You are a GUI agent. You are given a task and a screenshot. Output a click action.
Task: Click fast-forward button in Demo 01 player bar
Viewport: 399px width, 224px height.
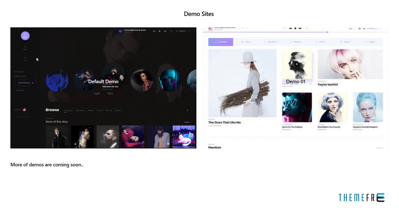(x=300, y=28)
